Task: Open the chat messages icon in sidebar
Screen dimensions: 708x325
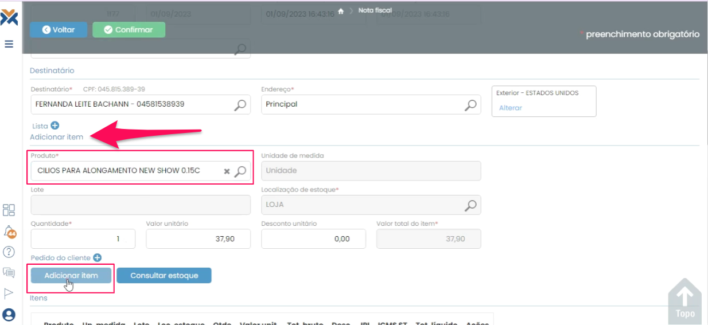Action: (9, 272)
